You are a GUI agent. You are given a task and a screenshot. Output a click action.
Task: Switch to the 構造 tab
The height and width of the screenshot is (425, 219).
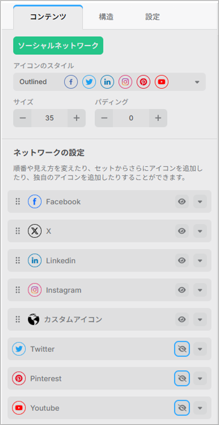tap(106, 17)
